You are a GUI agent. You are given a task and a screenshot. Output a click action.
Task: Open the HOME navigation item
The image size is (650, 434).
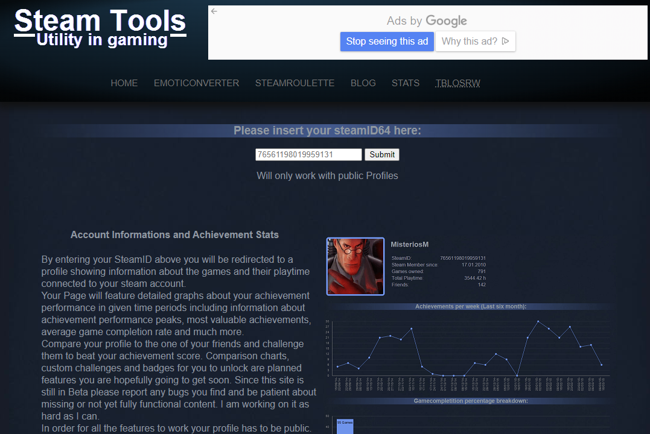click(124, 83)
